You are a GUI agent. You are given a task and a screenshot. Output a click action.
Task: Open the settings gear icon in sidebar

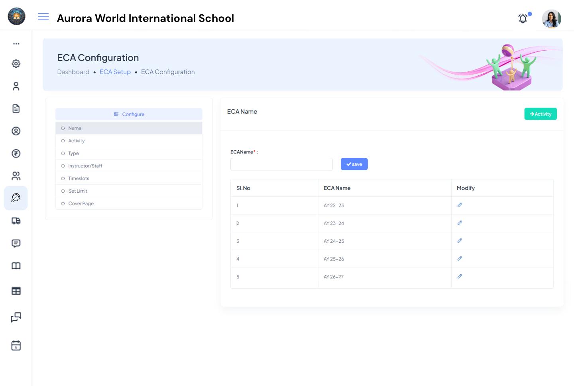point(16,63)
